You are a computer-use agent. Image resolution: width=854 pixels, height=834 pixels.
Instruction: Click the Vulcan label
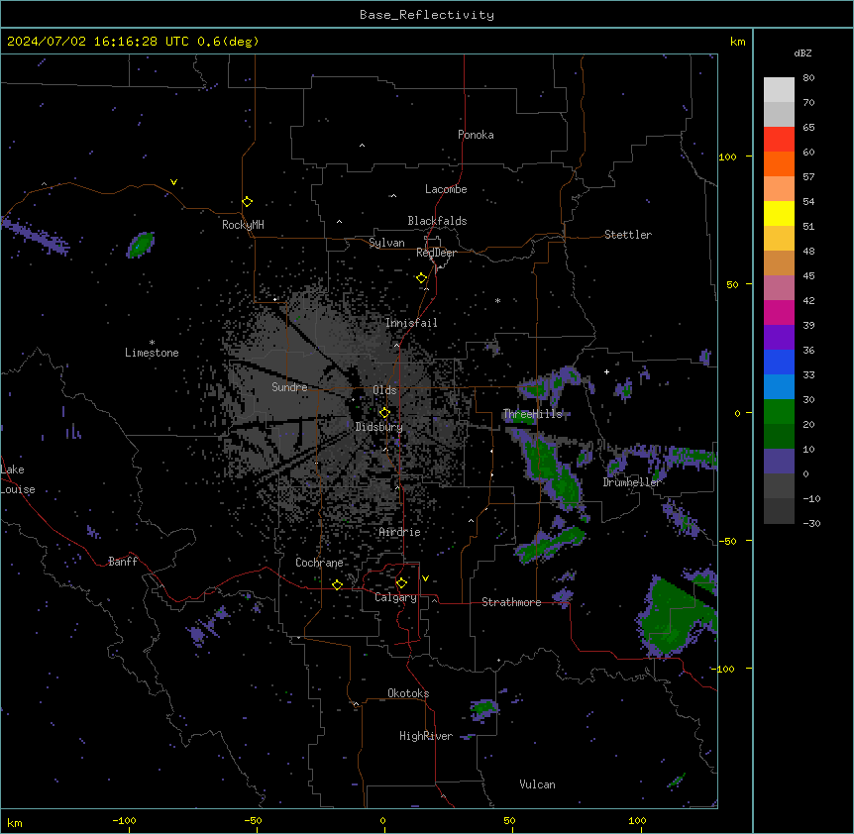click(538, 784)
